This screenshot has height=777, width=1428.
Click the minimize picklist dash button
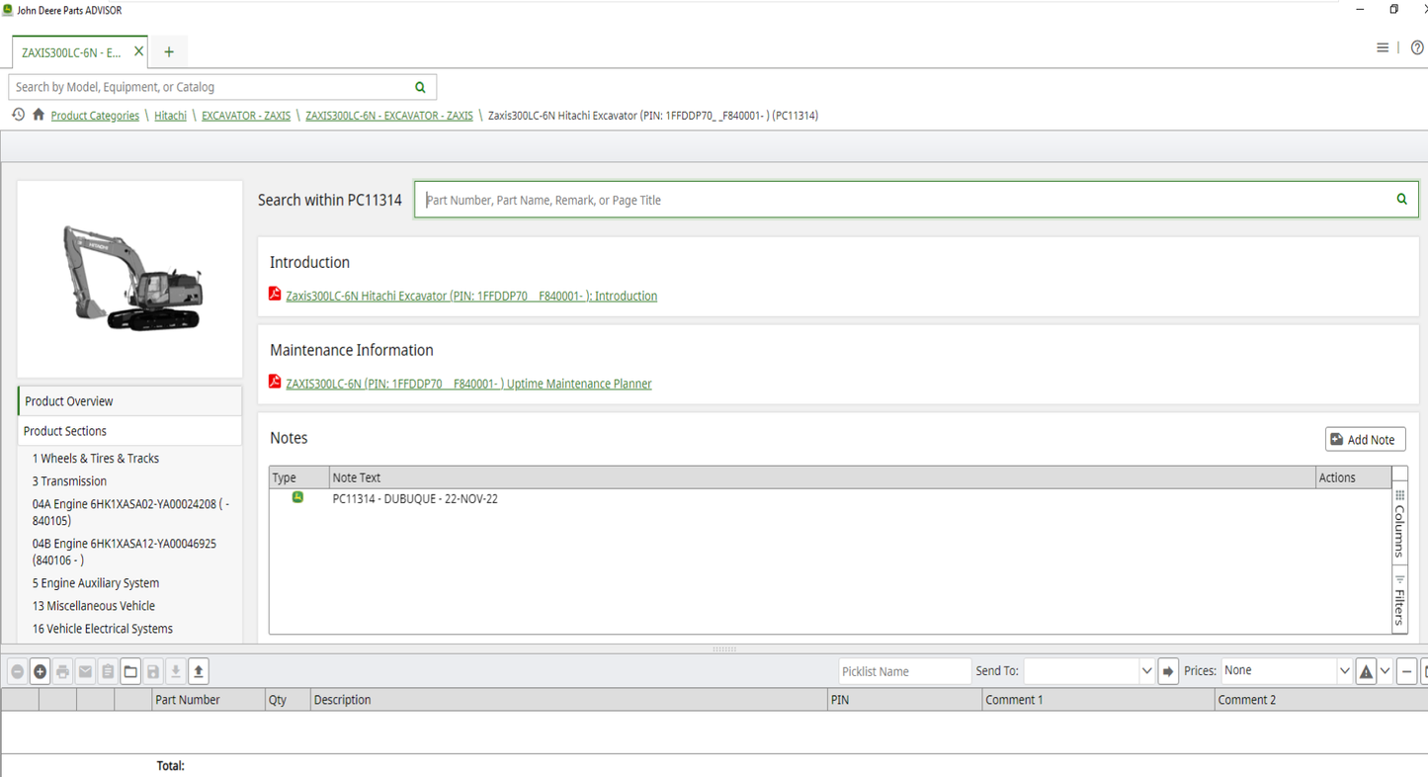(x=1406, y=671)
